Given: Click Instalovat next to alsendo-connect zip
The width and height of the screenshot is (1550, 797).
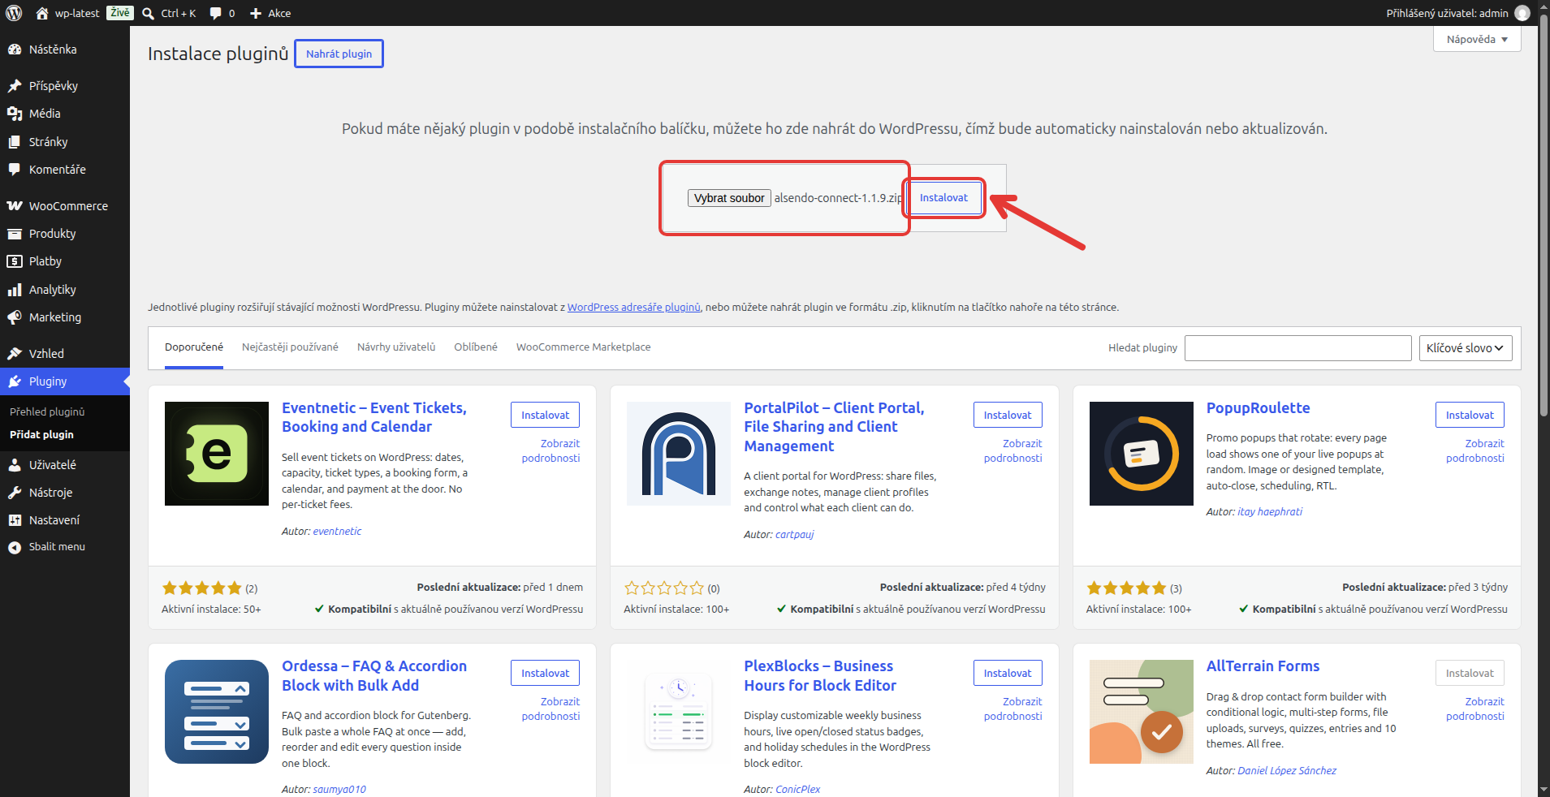Looking at the screenshot, I should coord(943,198).
